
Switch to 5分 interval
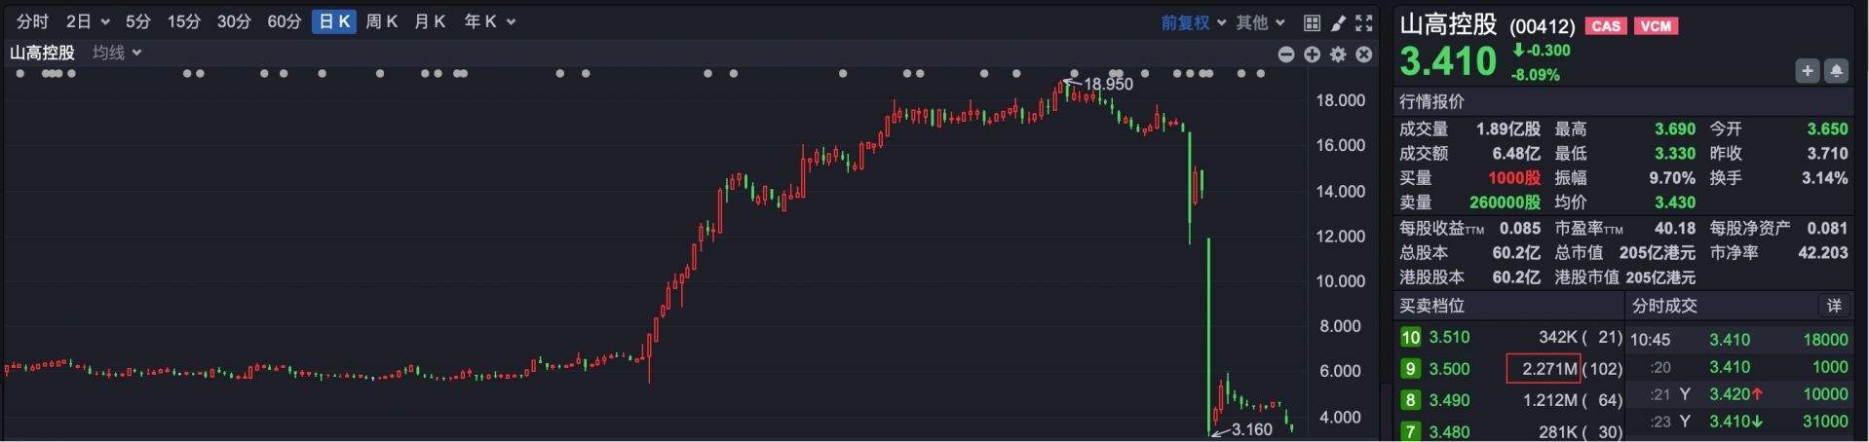(138, 21)
